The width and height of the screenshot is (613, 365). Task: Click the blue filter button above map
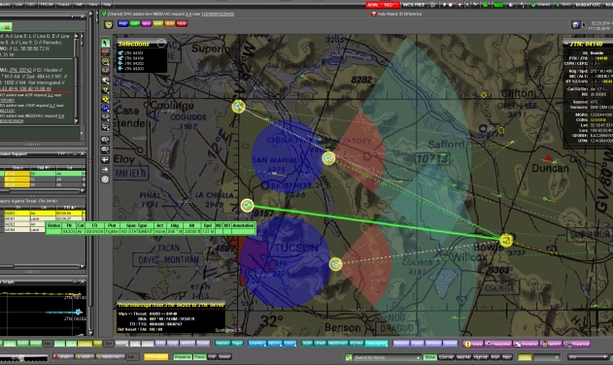click(x=122, y=24)
